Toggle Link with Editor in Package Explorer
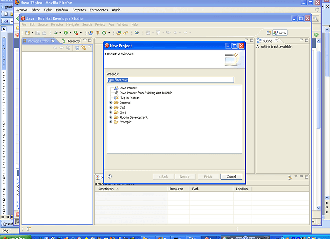Image resolution: width=330 pixels, height=239 pixels. [84, 48]
